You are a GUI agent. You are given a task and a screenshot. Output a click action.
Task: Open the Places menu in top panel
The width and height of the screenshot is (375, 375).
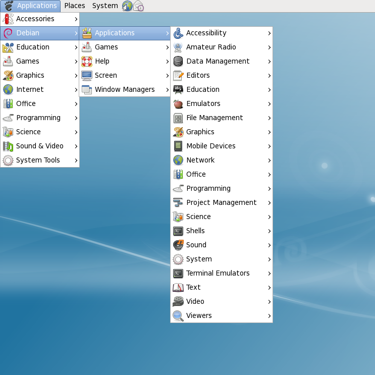coord(75,6)
